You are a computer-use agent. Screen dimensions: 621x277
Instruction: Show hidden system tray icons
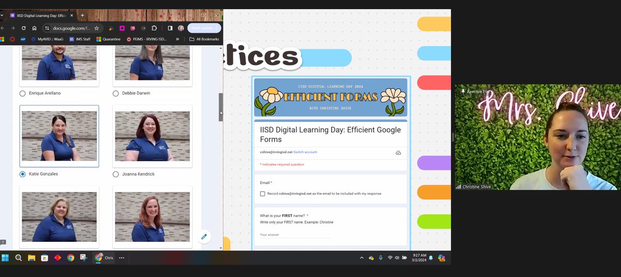(362, 257)
